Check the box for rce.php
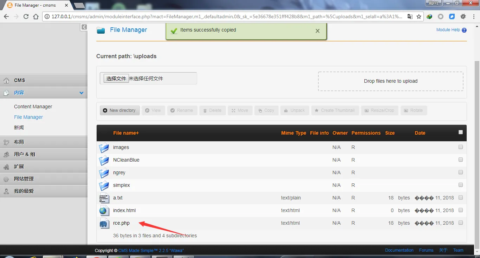 [461, 223]
